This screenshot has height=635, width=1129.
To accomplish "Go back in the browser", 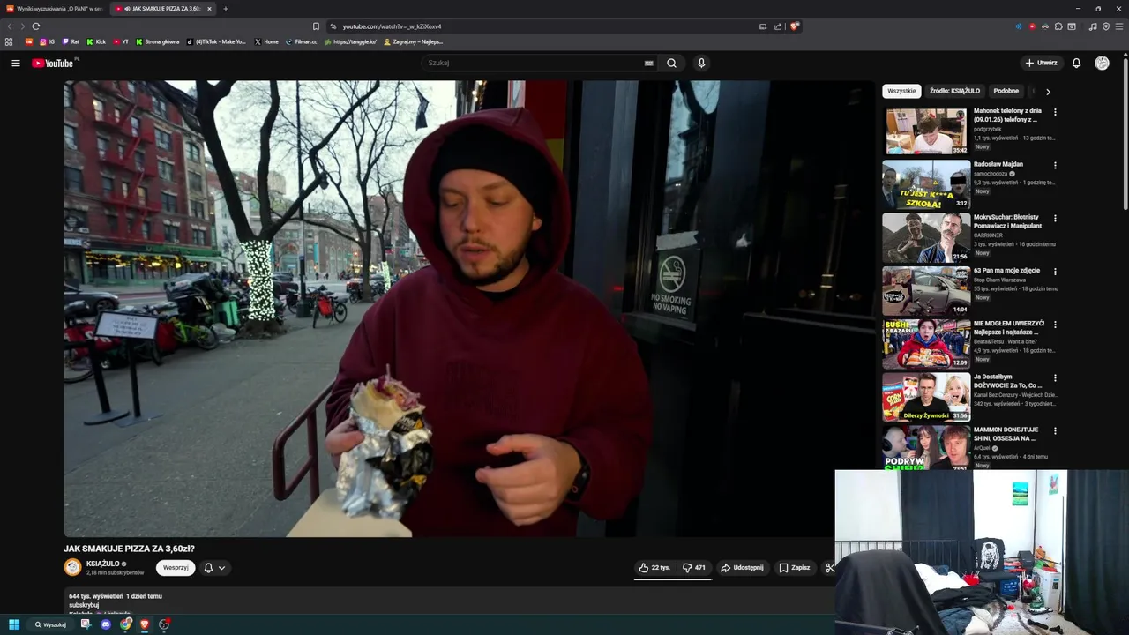I will pyautogui.click(x=10, y=26).
